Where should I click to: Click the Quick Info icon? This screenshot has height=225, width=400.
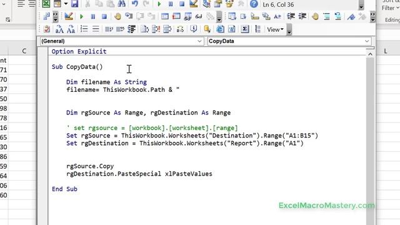(x=254, y=17)
